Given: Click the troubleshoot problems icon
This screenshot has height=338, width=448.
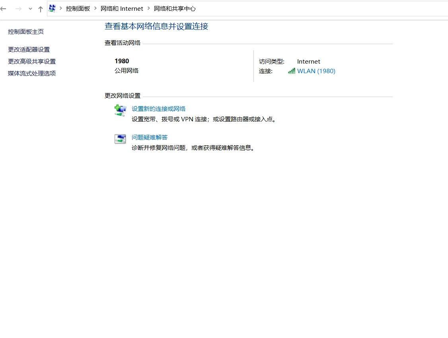Looking at the screenshot, I should [120, 139].
